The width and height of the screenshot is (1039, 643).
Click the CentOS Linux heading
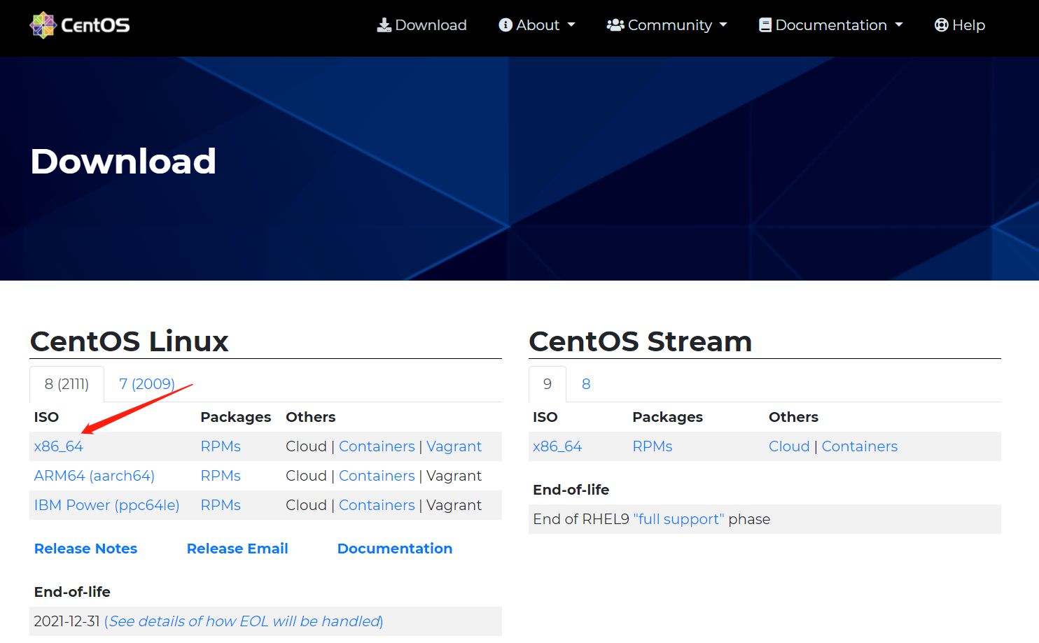pyautogui.click(x=130, y=341)
